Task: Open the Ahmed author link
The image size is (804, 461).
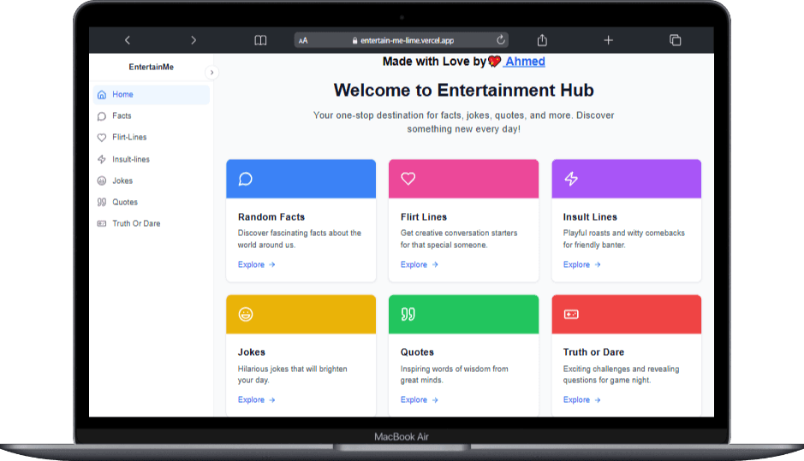Action: point(524,62)
